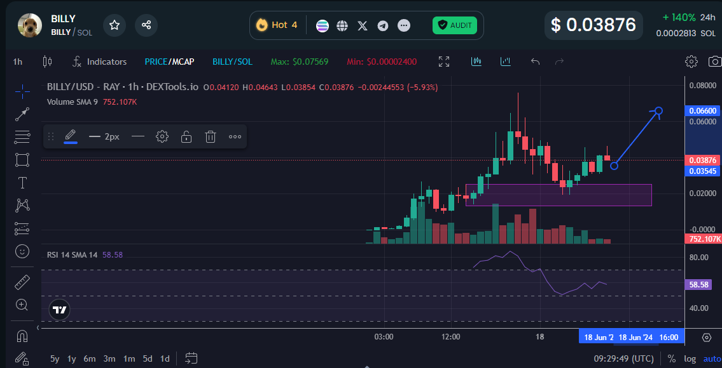Toggle auto scale button
This screenshot has height=368, width=722.
(712, 359)
